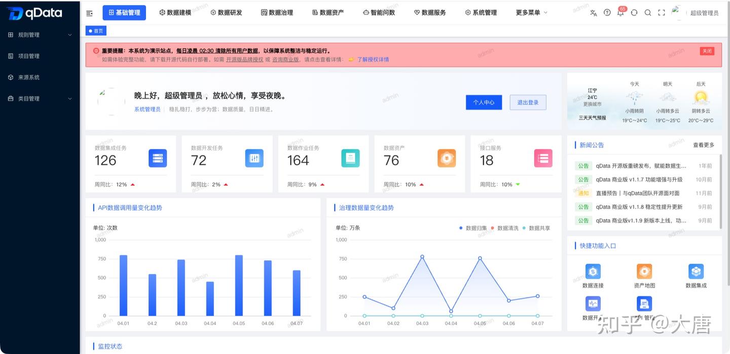Toggle 数据归集 legend series
Screen dimensions: 730x354
pyautogui.click(x=473, y=228)
